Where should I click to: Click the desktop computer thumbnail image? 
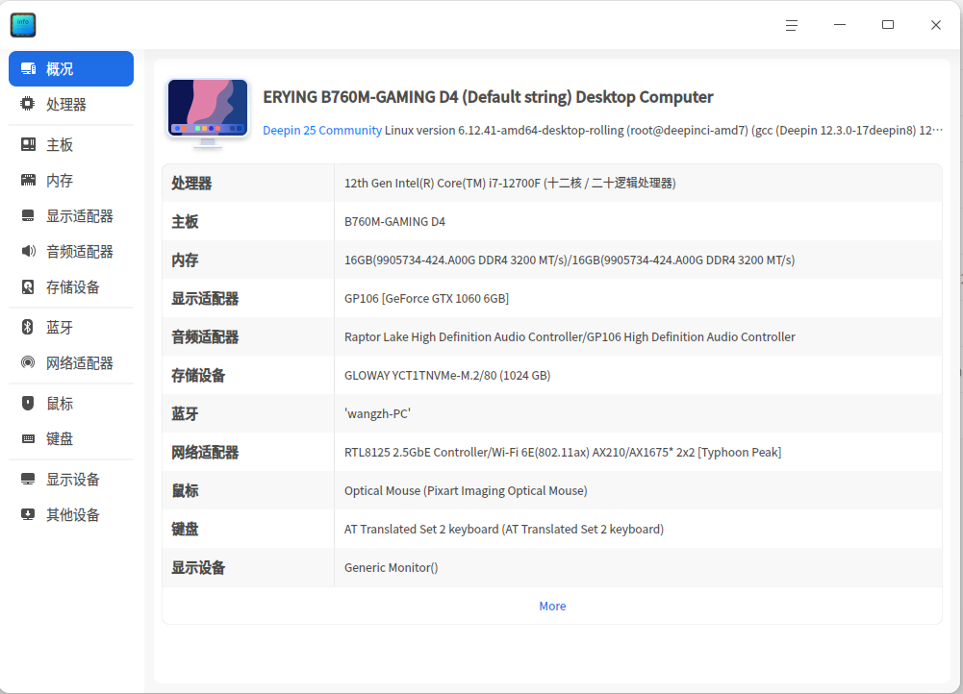pos(208,112)
